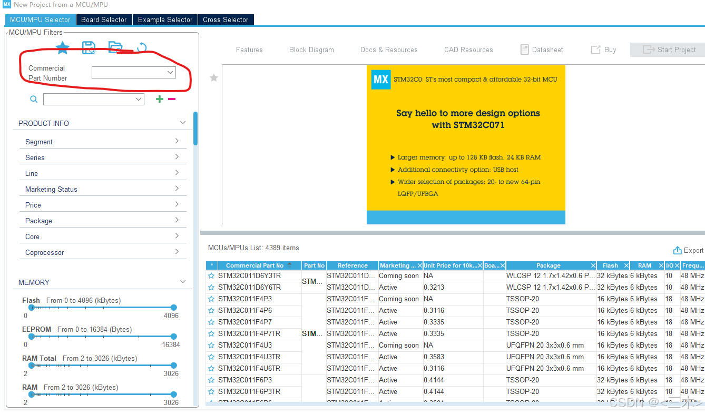Click the Flash slider right handle
Screen dimensions: 705x414
[x=174, y=308]
